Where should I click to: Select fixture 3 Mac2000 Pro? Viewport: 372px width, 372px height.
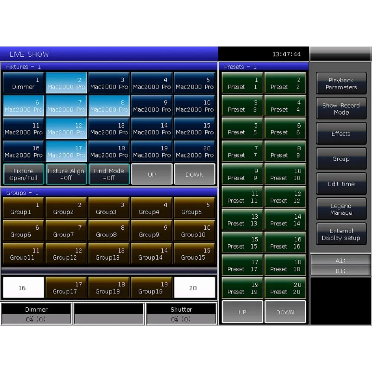(109, 83)
